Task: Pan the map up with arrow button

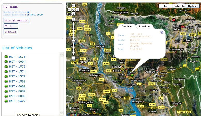Action: point(73,6)
